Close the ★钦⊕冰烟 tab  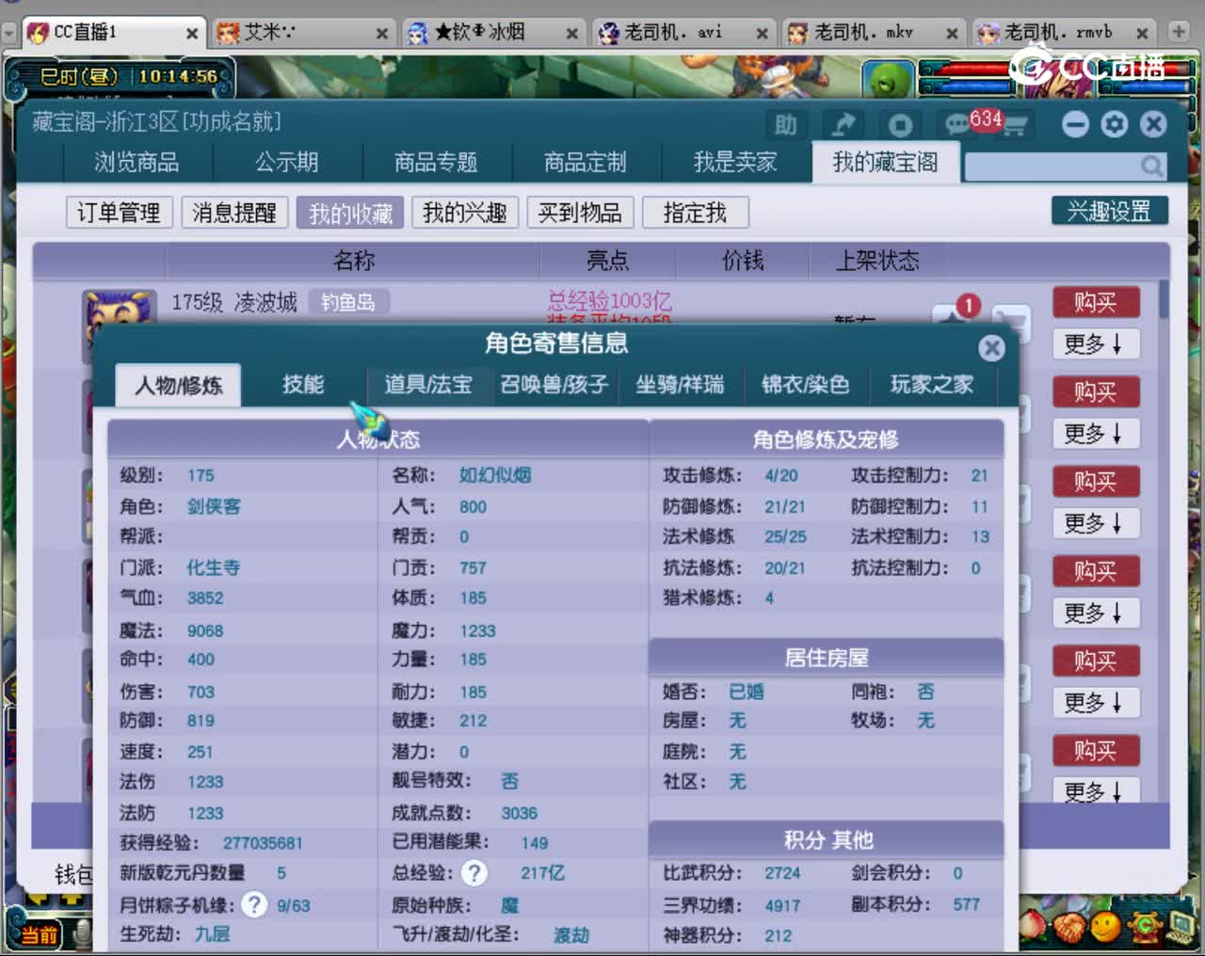(x=571, y=34)
